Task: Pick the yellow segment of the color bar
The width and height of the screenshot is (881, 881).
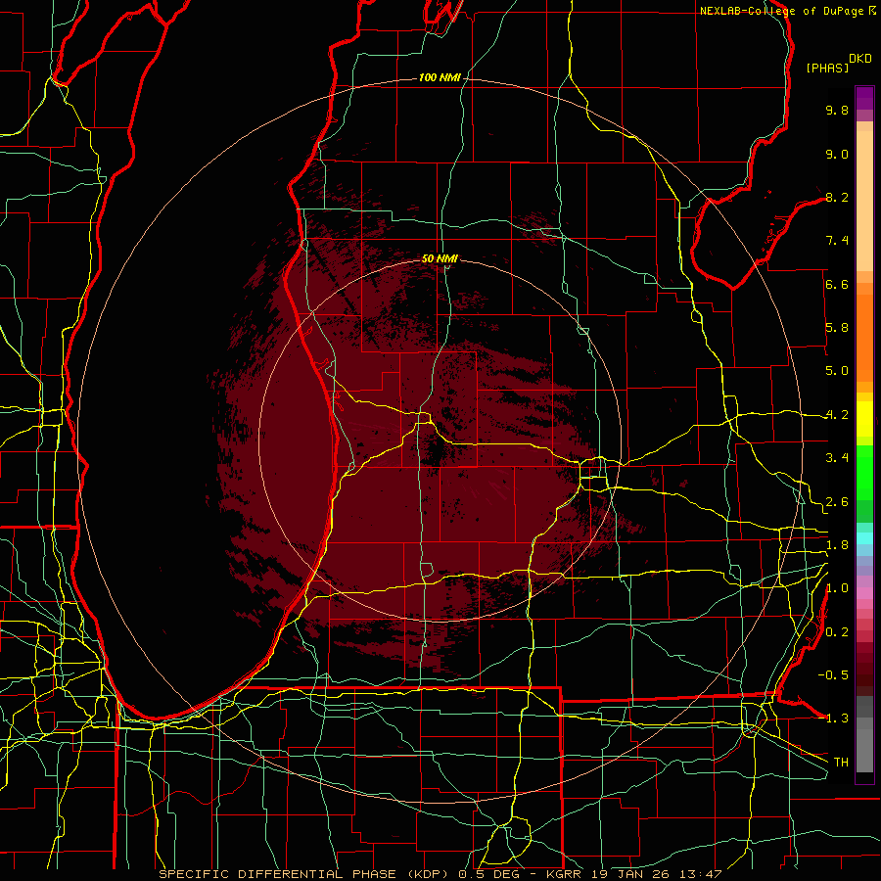Action: (x=864, y=419)
